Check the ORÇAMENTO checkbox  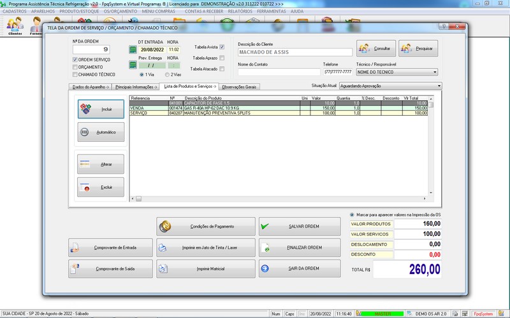(75, 67)
